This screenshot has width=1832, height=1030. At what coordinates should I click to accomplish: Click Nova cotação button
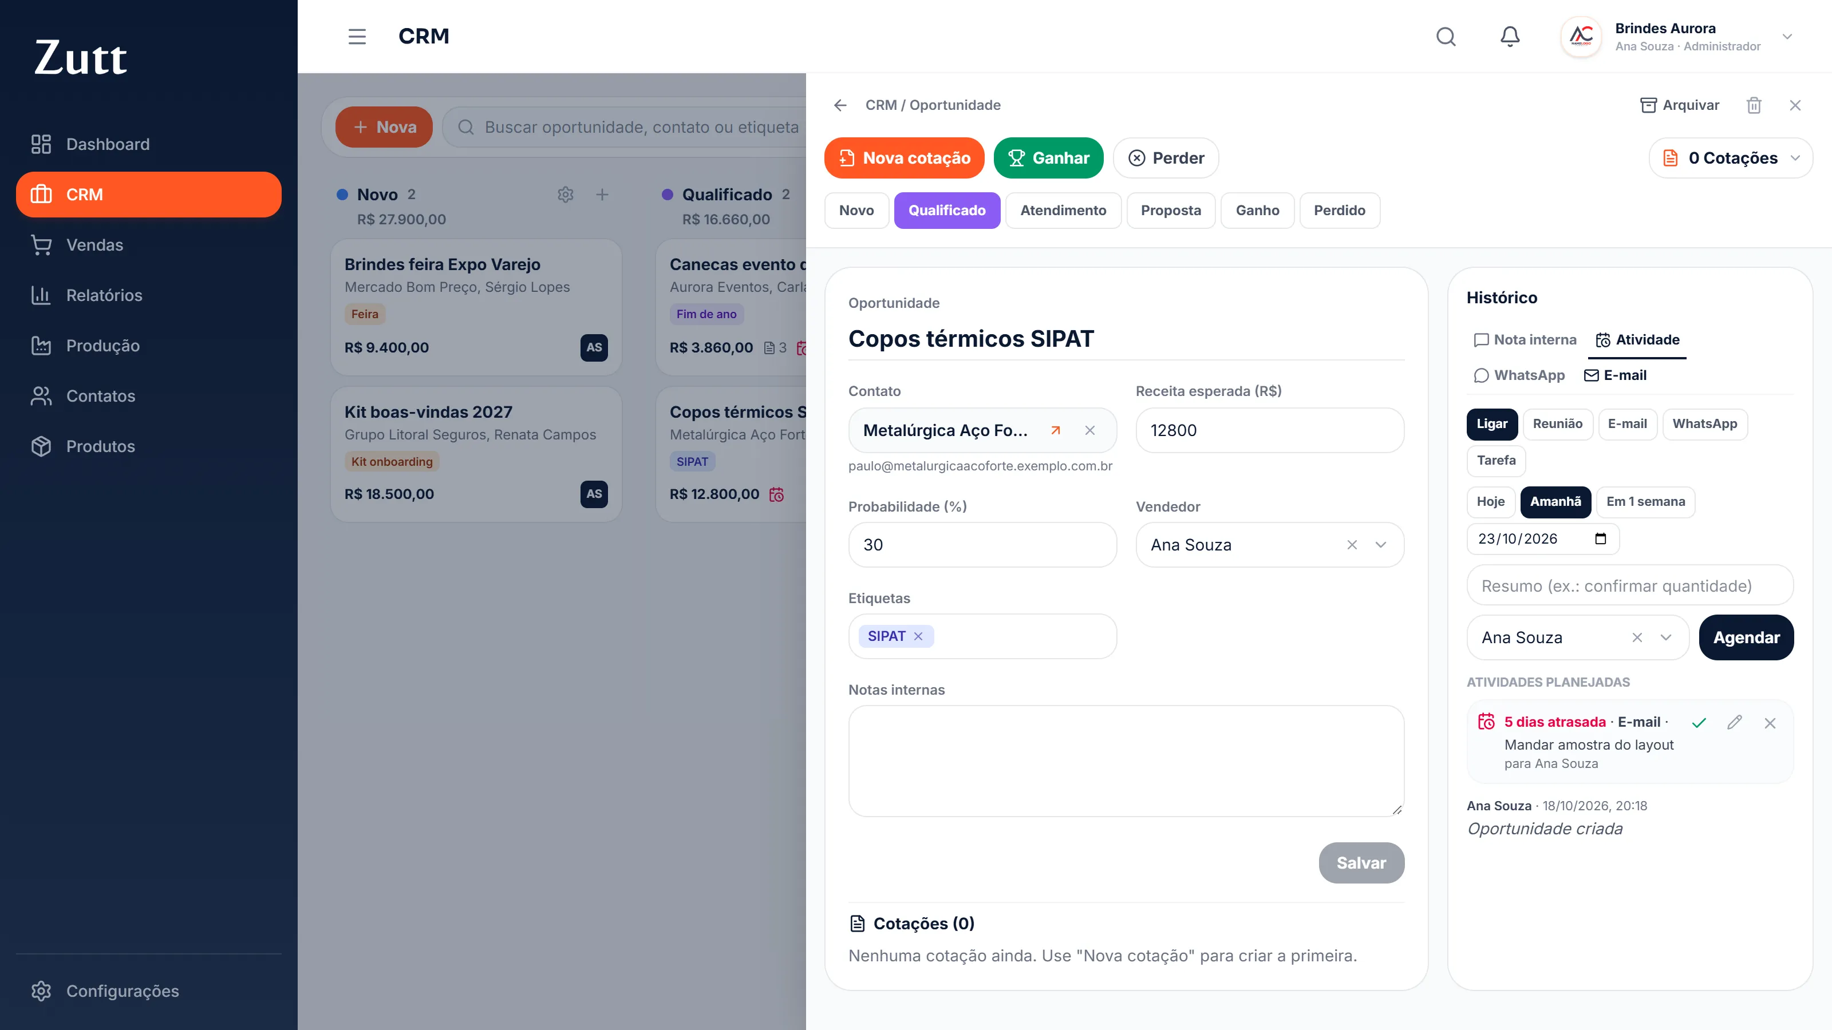point(904,158)
